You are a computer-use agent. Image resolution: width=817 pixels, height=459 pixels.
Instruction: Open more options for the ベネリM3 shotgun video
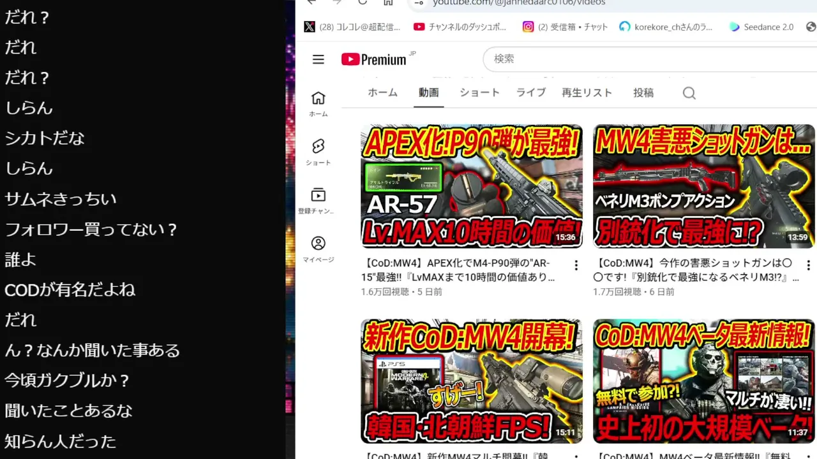[808, 265]
